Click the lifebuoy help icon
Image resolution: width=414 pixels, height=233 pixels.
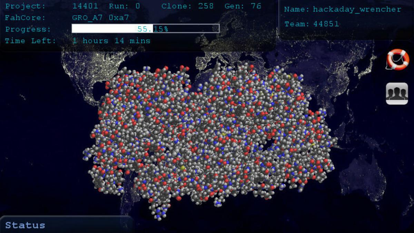pos(397,59)
